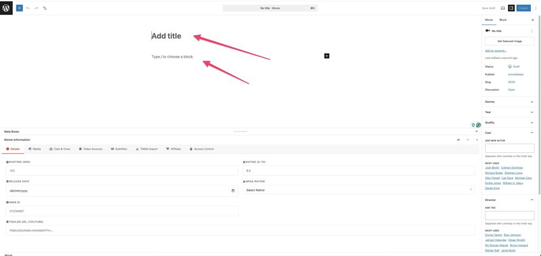This screenshot has width=541, height=256.
Task: Click the device preview laptop icon
Action: [x=502, y=8]
